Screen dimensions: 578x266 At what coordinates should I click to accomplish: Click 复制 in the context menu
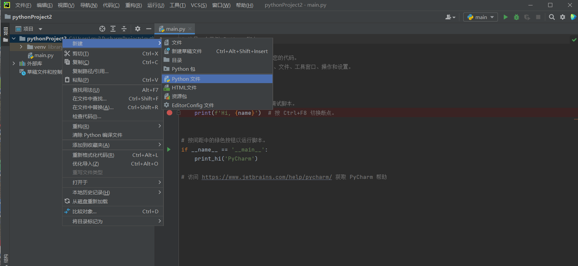[x=113, y=62]
